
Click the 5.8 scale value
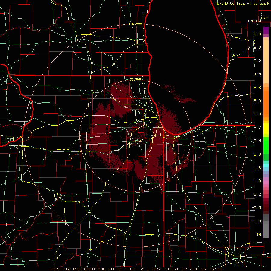tap(257, 101)
